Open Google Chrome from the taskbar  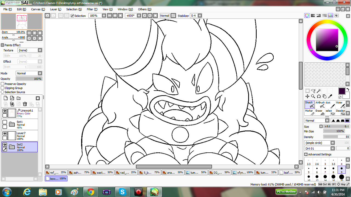pyautogui.click(x=91, y=192)
